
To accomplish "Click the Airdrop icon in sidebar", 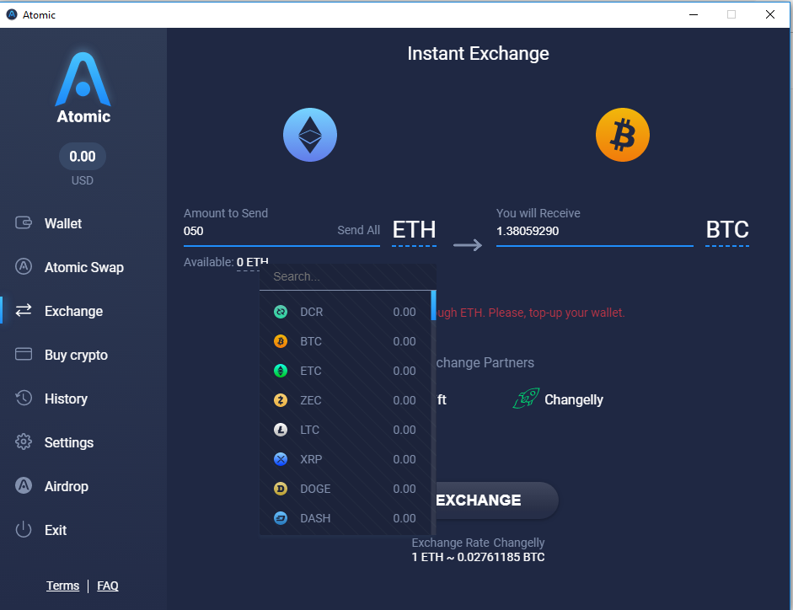I will click(x=24, y=485).
